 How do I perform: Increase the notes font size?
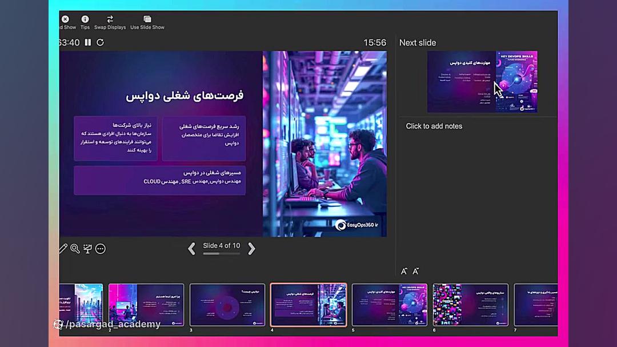pos(404,271)
